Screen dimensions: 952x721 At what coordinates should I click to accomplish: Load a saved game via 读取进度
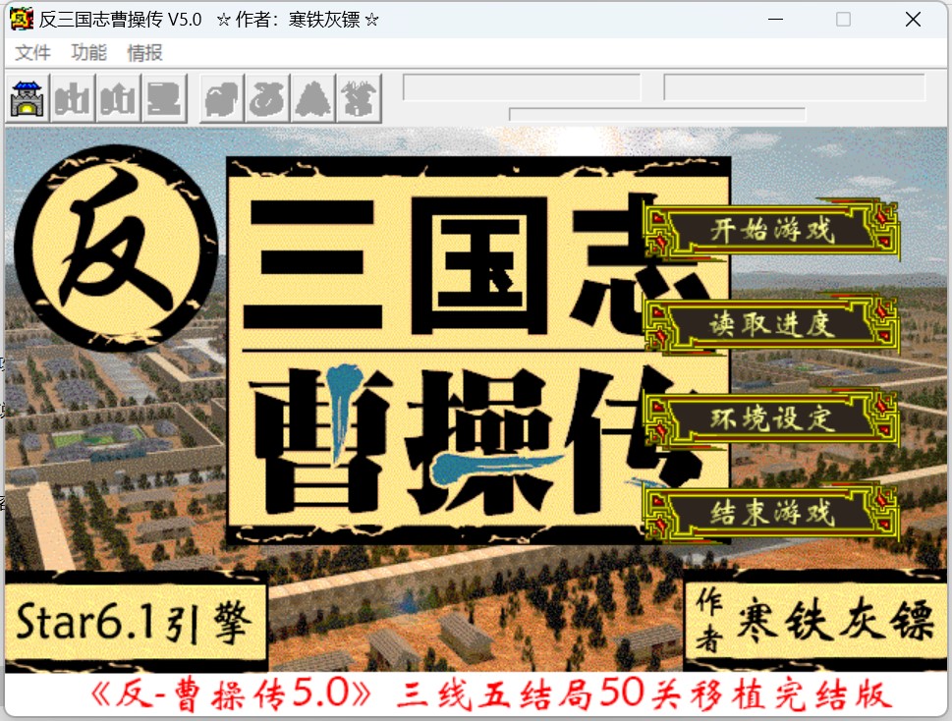tap(771, 324)
